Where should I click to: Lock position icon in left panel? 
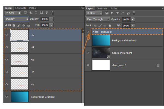point(24,25)
